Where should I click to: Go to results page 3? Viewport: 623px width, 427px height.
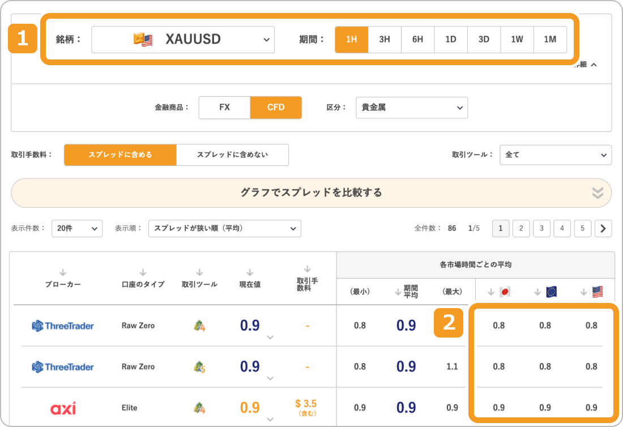tap(541, 228)
